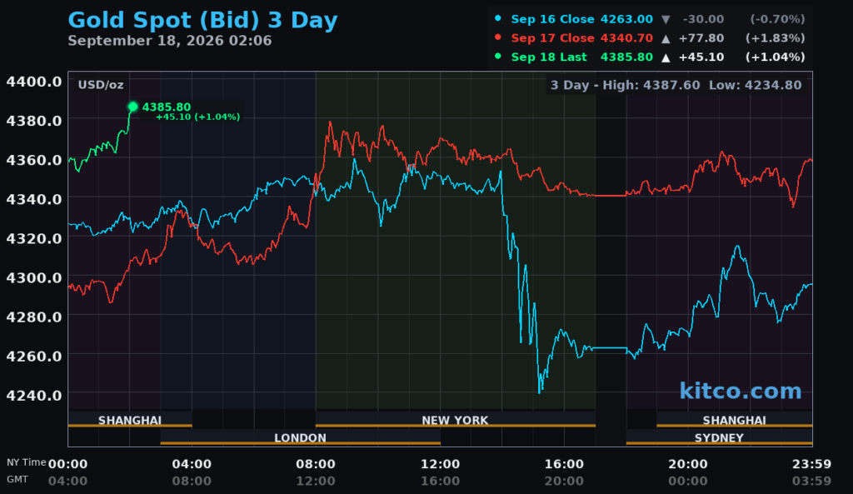This screenshot has width=853, height=494.
Task: Click the right SHANGHAI session bar
Action: point(735,420)
